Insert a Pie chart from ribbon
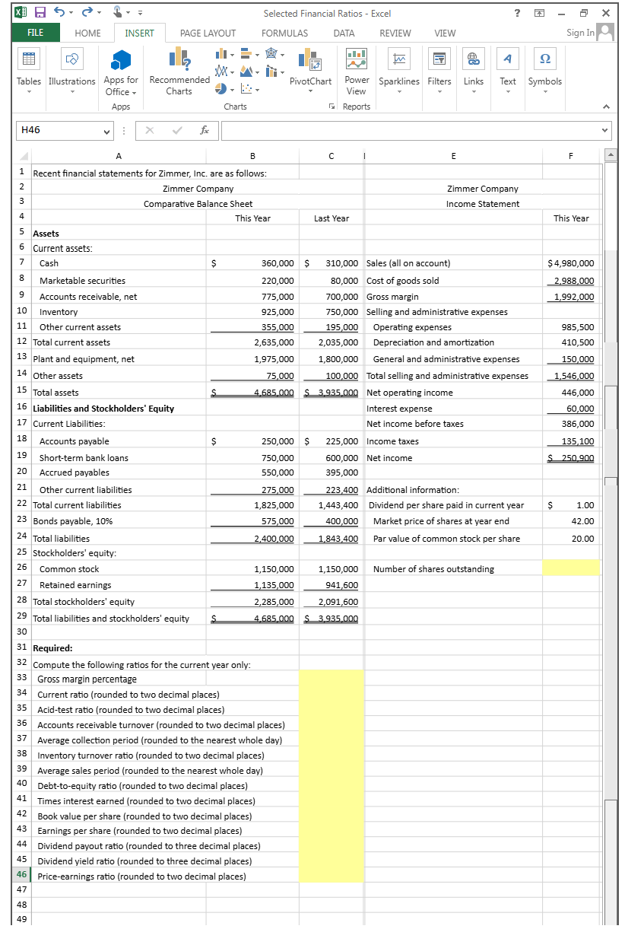Screen dimensions: 625x929 219,89
